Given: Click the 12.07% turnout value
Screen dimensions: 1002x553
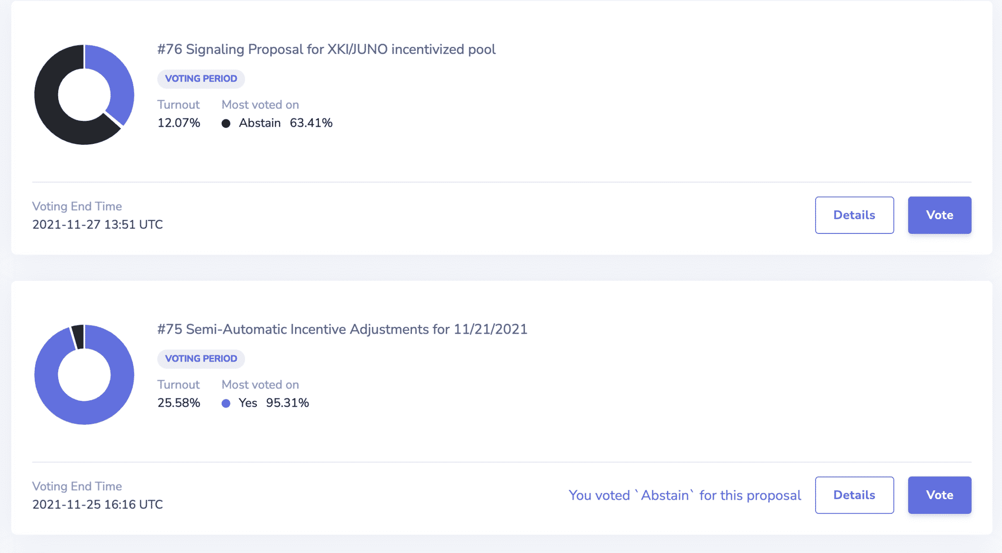Looking at the screenshot, I should [179, 123].
